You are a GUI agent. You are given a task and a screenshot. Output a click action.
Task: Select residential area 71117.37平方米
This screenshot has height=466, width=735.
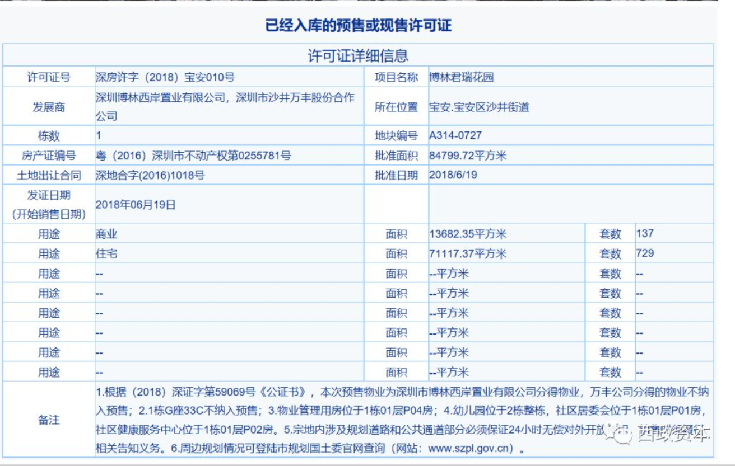[468, 253]
